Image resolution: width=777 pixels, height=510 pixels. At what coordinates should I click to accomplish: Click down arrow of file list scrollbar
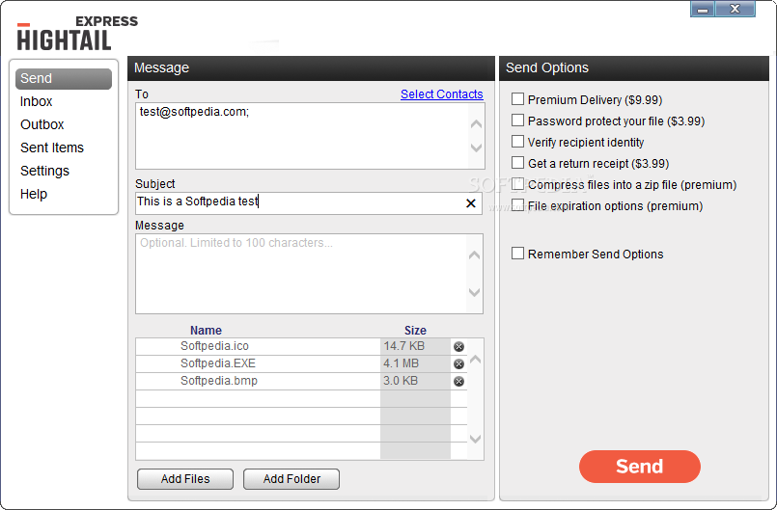pyautogui.click(x=475, y=439)
